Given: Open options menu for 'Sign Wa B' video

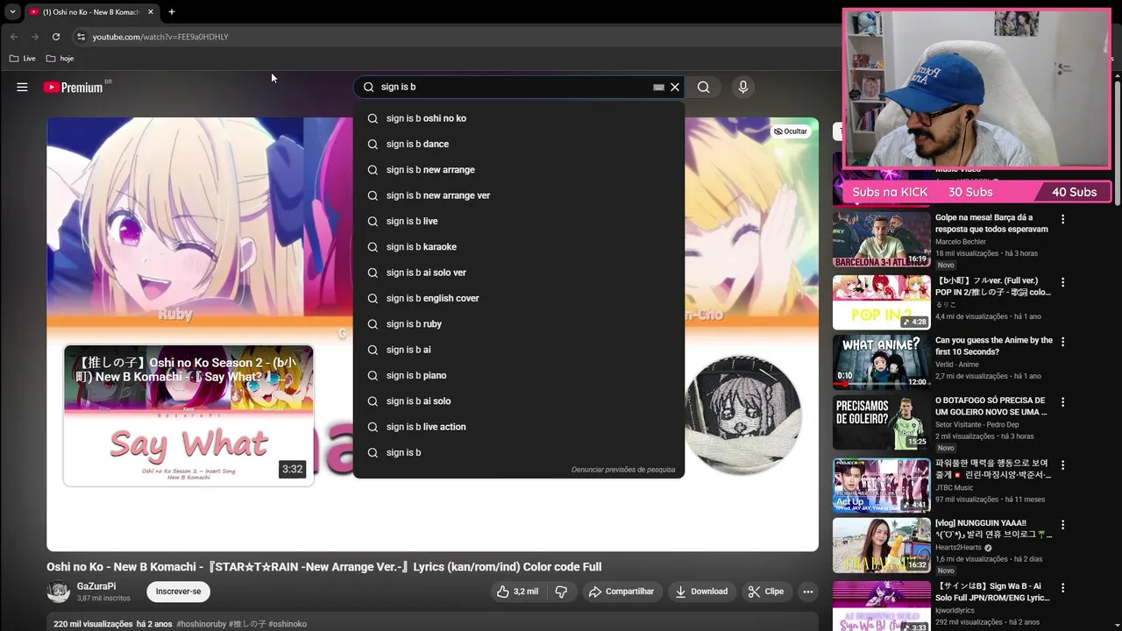Looking at the screenshot, I should click(x=1063, y=587).
